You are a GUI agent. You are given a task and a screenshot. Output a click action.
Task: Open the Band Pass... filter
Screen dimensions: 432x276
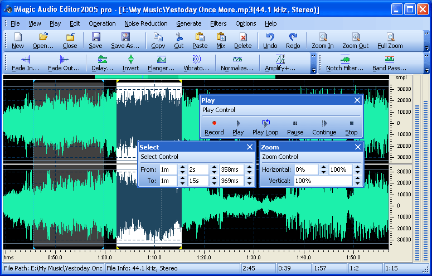[389, 63]
